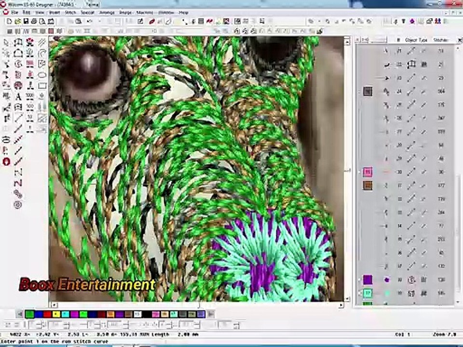The height and width of the screenshot is (347, 463).
Task: Click the 'Col 1' status bar entry
Action: [x=402, y=334]
